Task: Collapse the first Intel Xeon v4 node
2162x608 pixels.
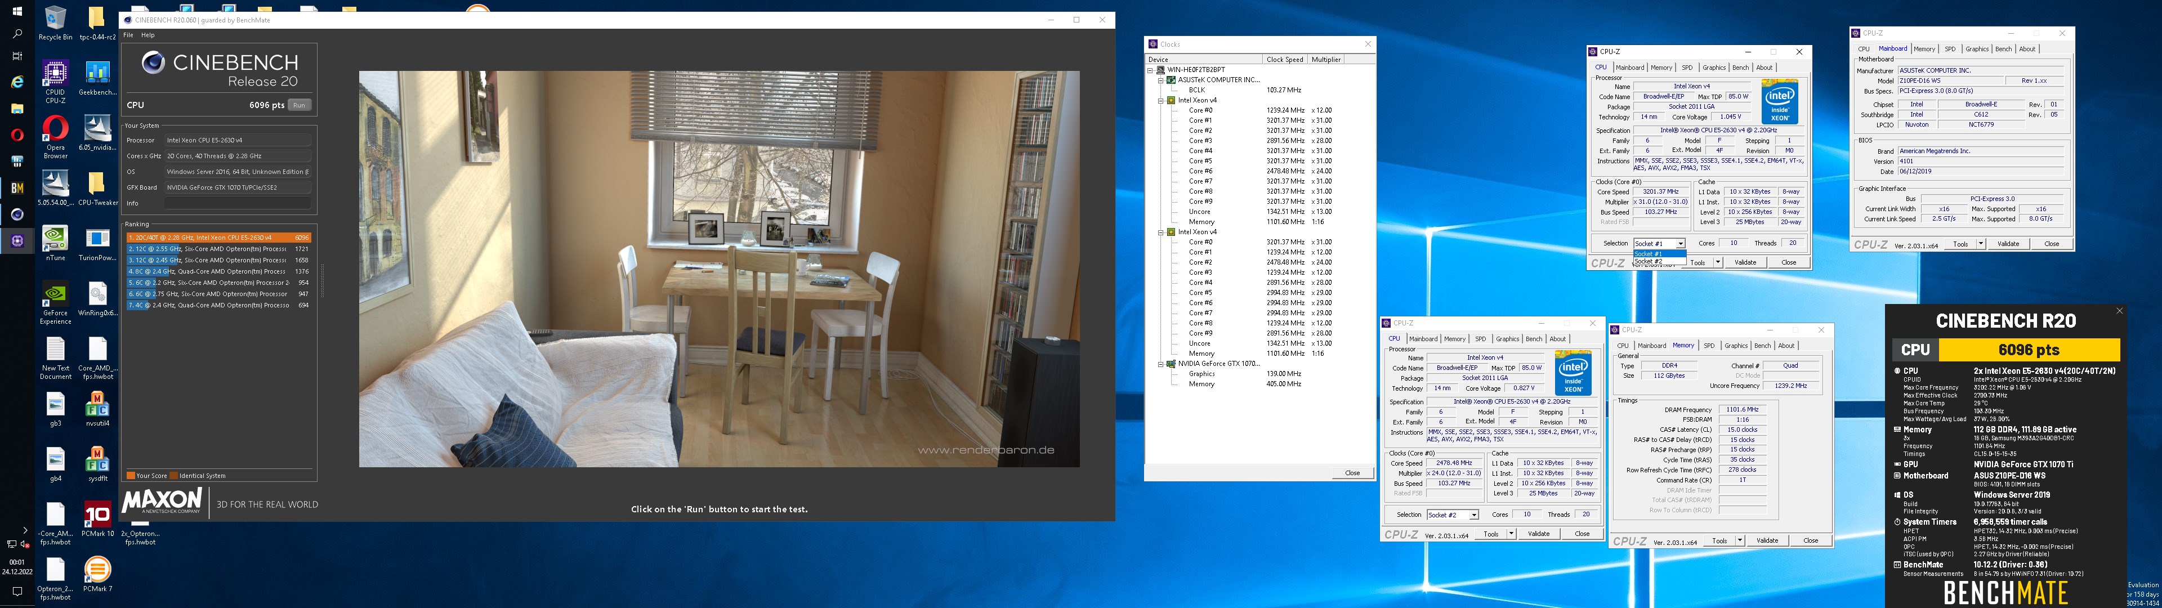Action: [x=1162, y=100]
